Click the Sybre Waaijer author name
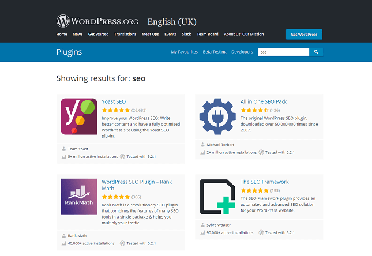Image resolution: width=372 pixels, height=256 pixels. 219,225
